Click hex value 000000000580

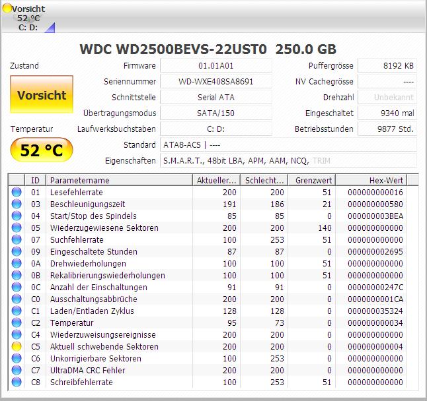375,204
